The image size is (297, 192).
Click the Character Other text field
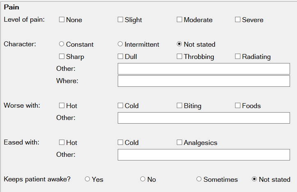(203, 69)
